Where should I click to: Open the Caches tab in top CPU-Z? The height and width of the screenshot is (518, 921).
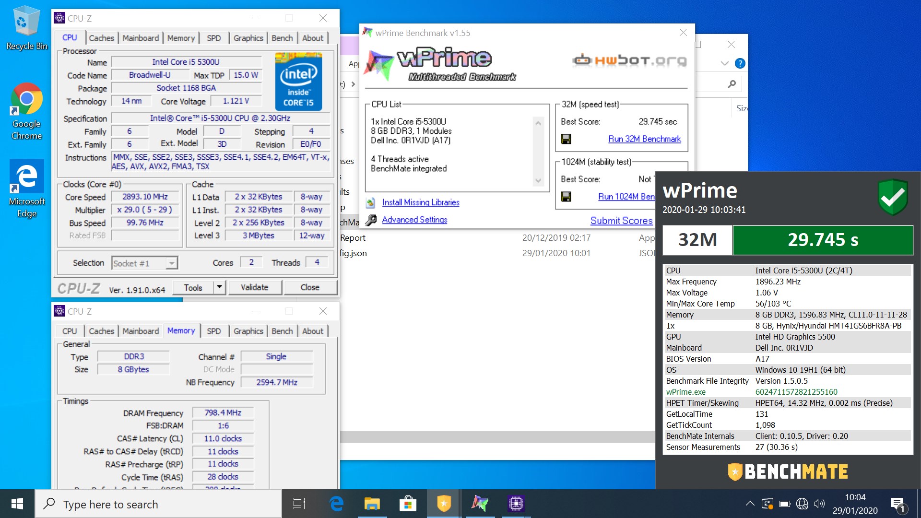[x=101, y=38]
